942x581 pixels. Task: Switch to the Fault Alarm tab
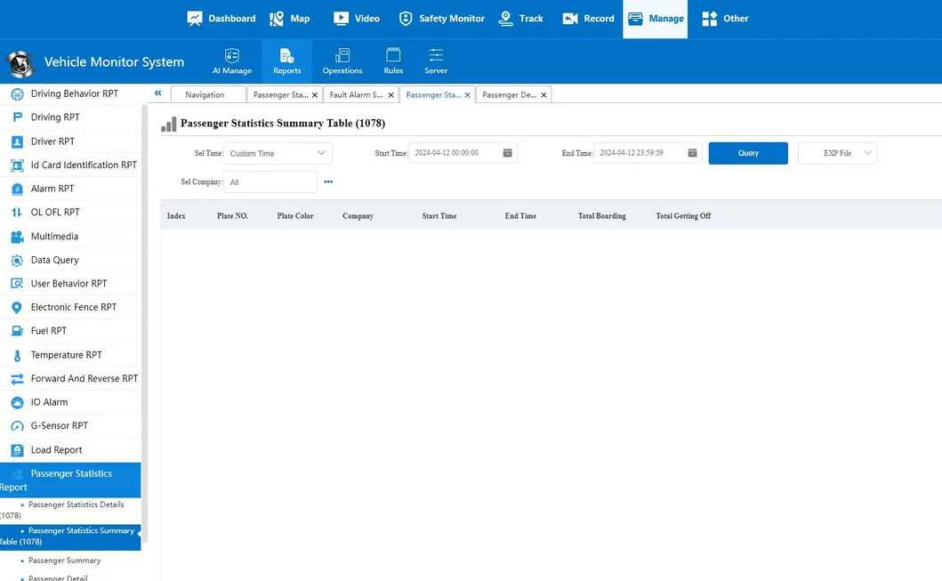(x=356, y=94)
